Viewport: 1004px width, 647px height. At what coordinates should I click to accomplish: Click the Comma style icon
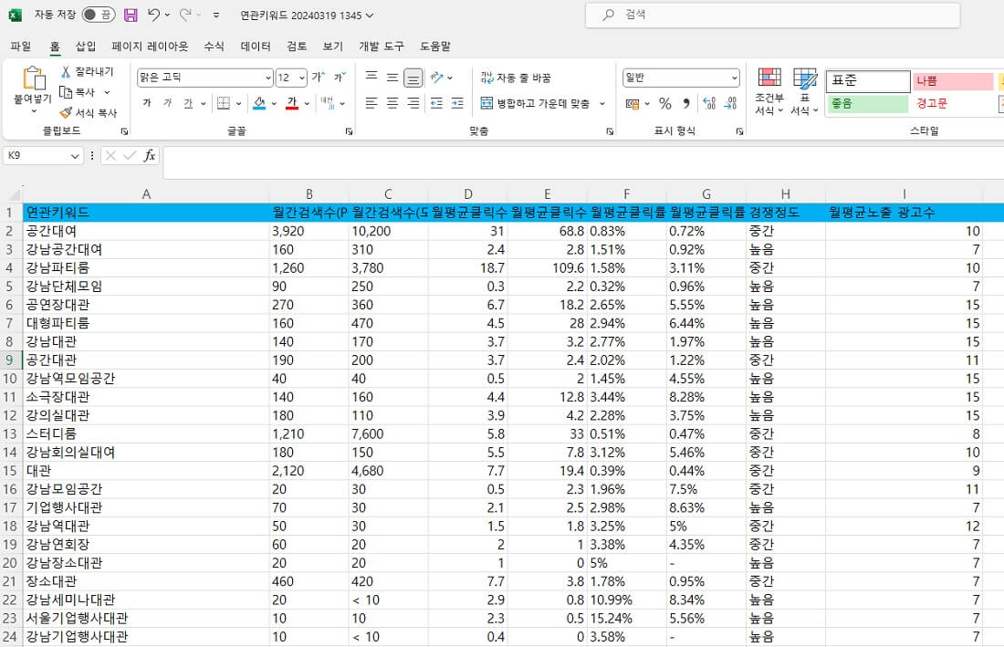pyautogui.click(x=687, y=103)
